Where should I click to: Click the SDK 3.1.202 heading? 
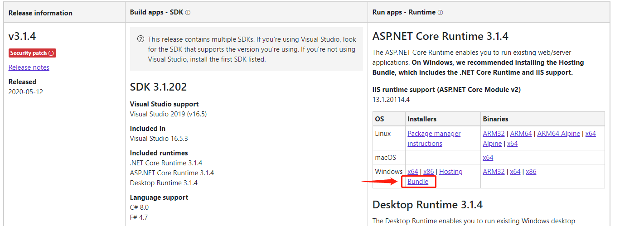click(158, 87)
